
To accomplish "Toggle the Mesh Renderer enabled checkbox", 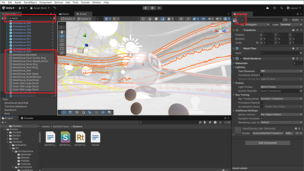I will click(x=241, y=59).
